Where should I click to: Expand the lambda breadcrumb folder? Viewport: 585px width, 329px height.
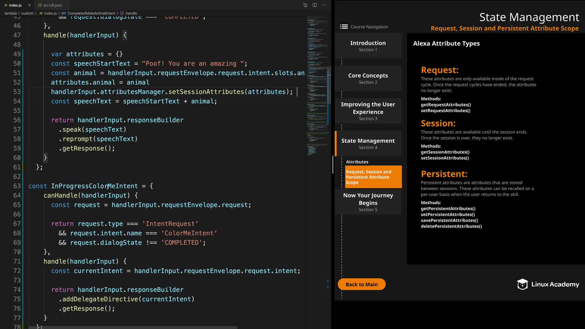(x=11, y=13)
